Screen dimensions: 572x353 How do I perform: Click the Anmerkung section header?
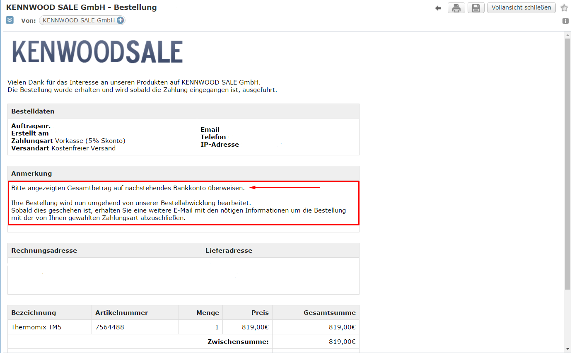(183, 173)
